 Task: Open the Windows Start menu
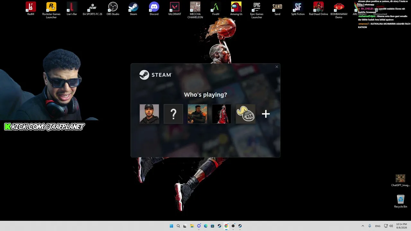(171, 226)
